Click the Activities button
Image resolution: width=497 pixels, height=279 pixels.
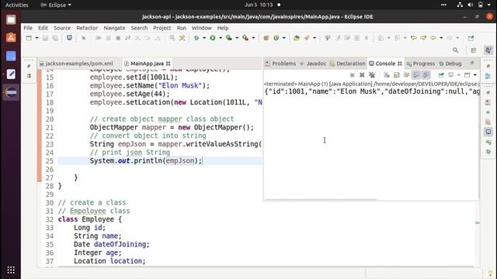click(x=17, y=5)
